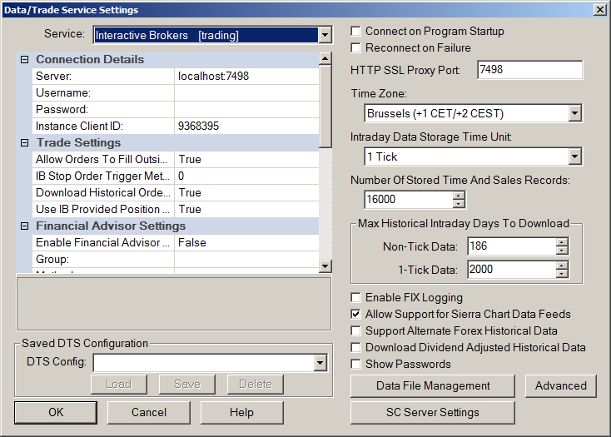Uncheck Allow Support for Sierra Chart Data Feeds
Image resolution: width=611 pixels, height=437 pixels.
(x=355, y=314)
